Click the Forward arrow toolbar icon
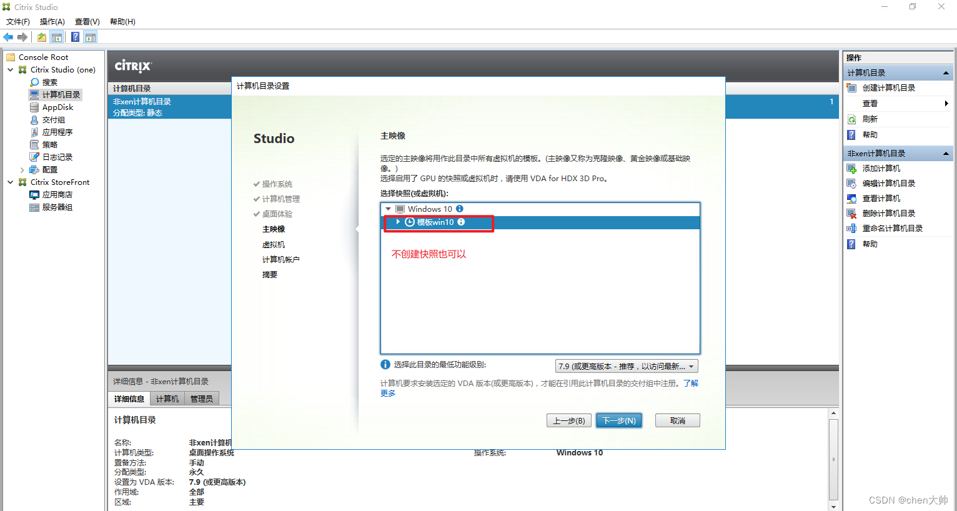The height and width of the screenshot is (511, 957). click(22, 37)
